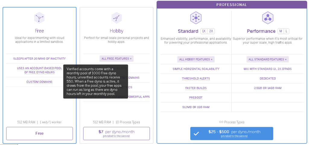Screen dimensions: 309x145
Task: Select the Performance M dyno size
Action: coord(281,31)
